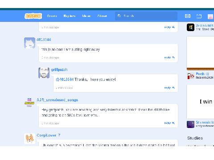Open griffpatch's profile avatar

[44, 73]
